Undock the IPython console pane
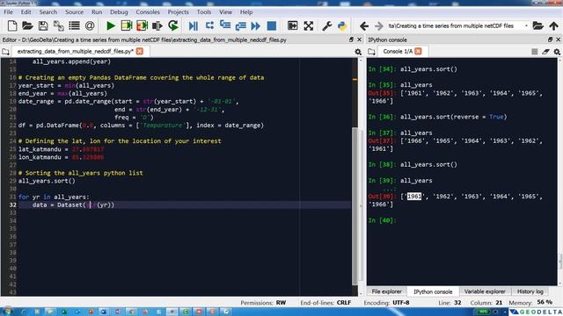The width and height of the screenshot is (563, 316). tap(551, 39)
